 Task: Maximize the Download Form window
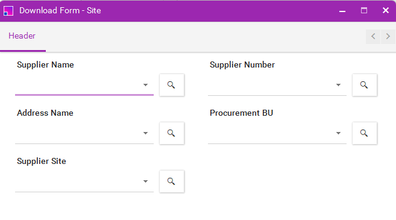tap(364, 10)
